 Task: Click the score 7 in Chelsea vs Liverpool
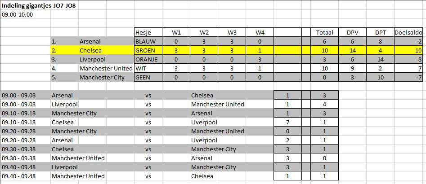click(287, 122)
